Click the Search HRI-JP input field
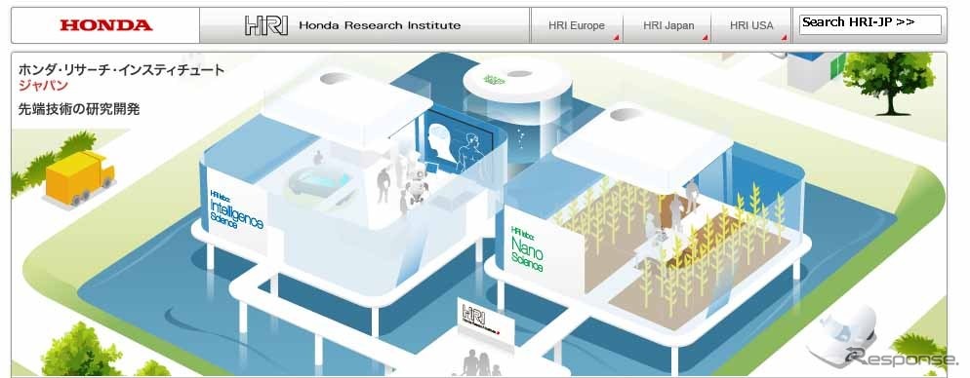 click(869, 24)
